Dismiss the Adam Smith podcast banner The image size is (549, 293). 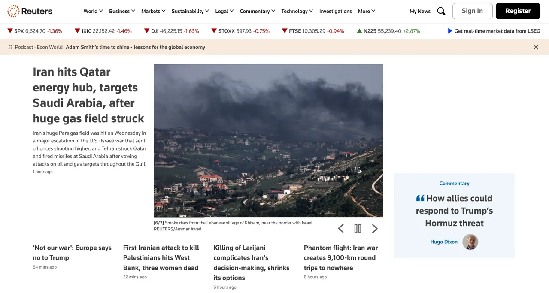click(x=536, y=47)
